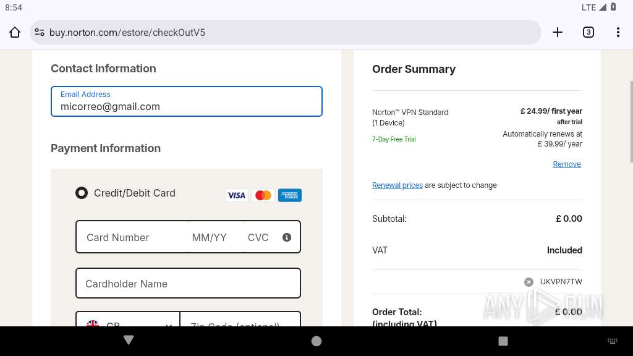Tap the Visa card logo

[237, 195]
